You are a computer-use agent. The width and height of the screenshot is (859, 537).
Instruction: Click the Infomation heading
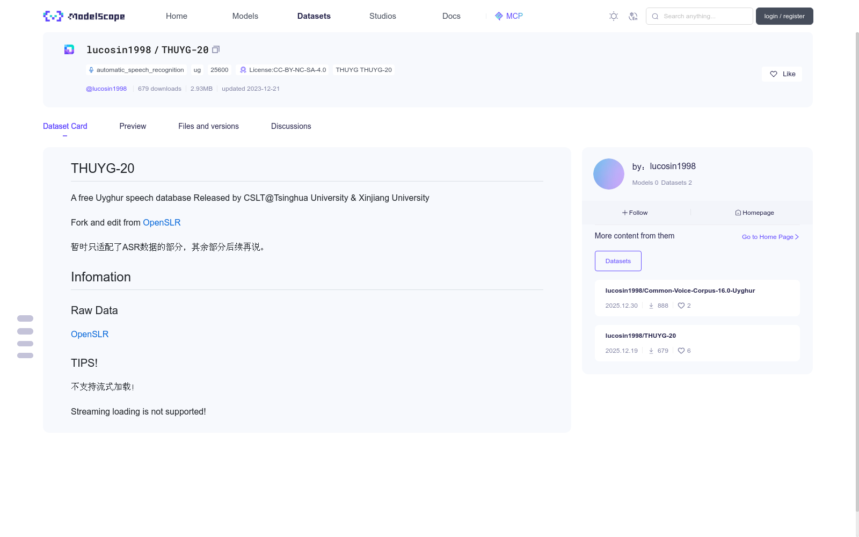[101, 277]
